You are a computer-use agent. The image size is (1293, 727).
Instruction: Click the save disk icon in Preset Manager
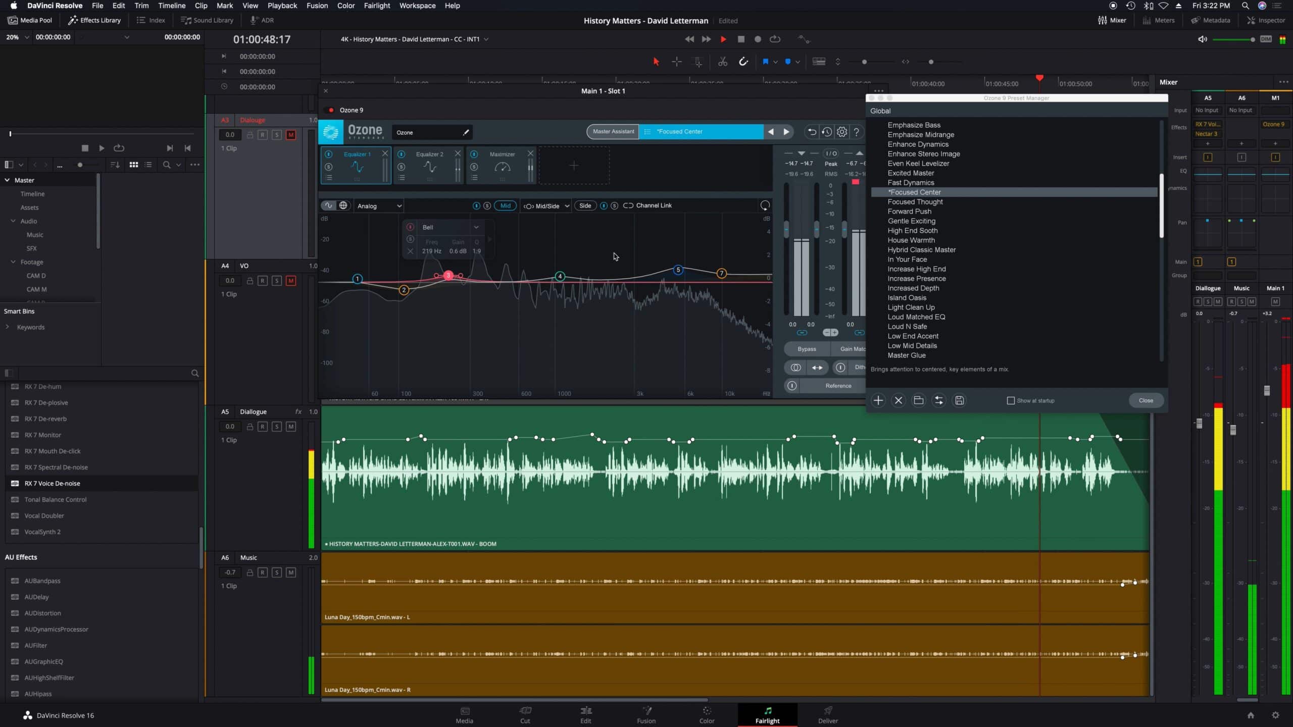(x=959, y=400)
